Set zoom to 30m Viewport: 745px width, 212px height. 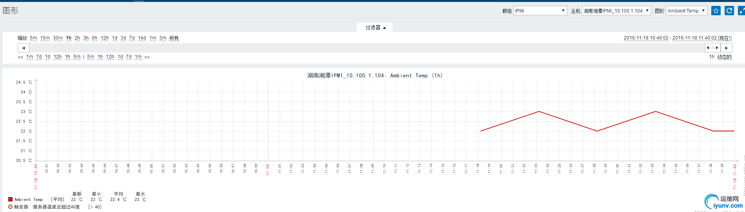[x=58, y=38]
